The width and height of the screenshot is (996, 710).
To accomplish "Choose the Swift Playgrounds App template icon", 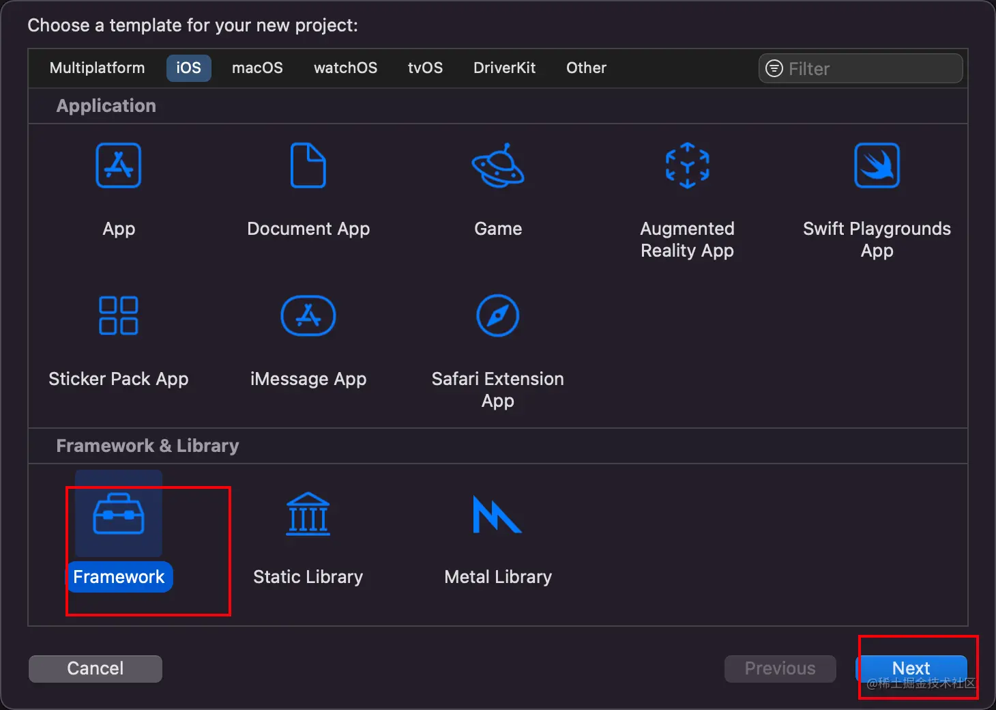I will click(x=877, y=165).
